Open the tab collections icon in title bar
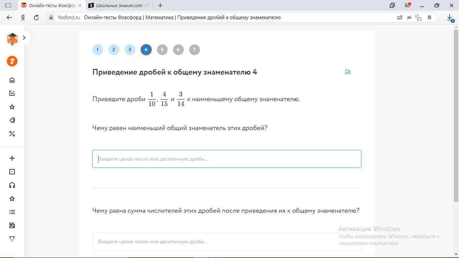The height and width of the screenshot is (258, 459). pos(392,5)
